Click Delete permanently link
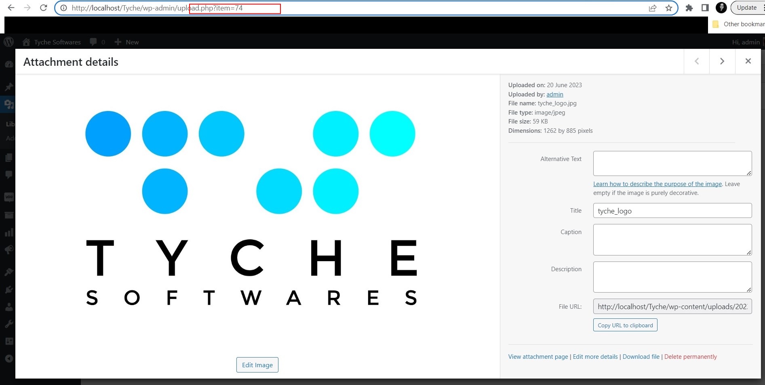The image size is (765, 385). tap(691, 357)
